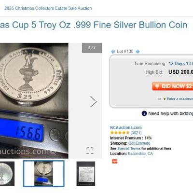The image size is (193, 193).
Task: Click the green arrow by maximum bid
Action: (x=165, y=99)
